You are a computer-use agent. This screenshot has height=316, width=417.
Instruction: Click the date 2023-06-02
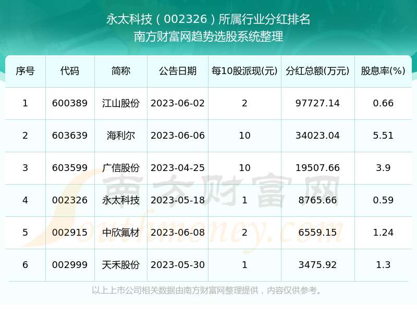pyautogui.click(x=178, y=103)
